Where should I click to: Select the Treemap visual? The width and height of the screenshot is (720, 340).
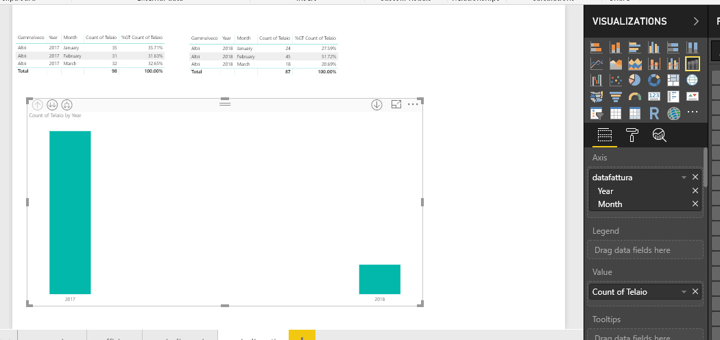click(x=673, y=80)
